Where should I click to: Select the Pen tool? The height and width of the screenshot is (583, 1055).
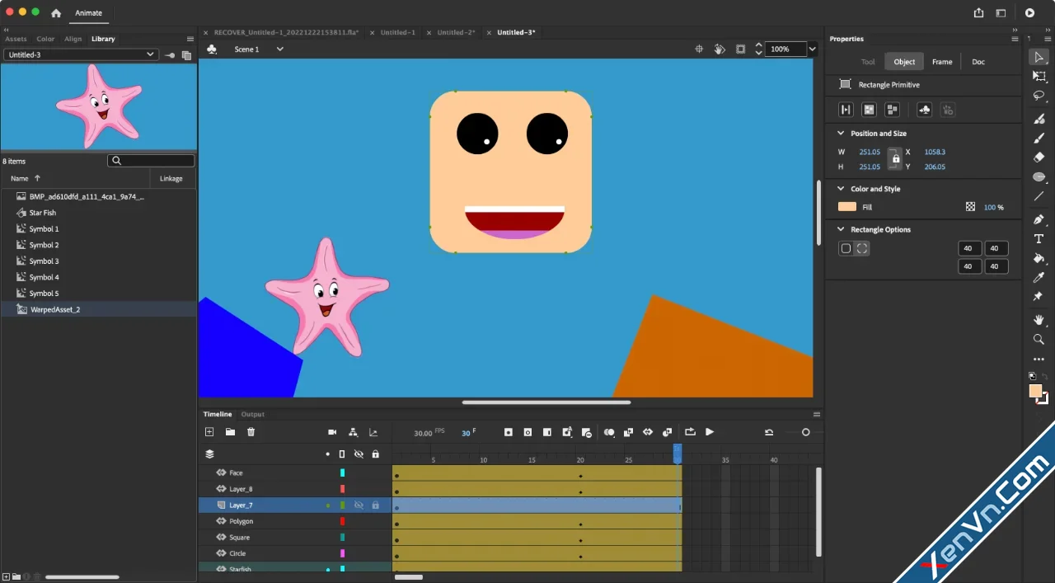(1039, 219)
